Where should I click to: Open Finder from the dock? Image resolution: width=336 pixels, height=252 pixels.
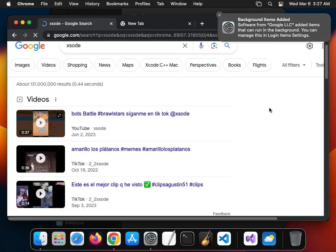coord(40,239)
